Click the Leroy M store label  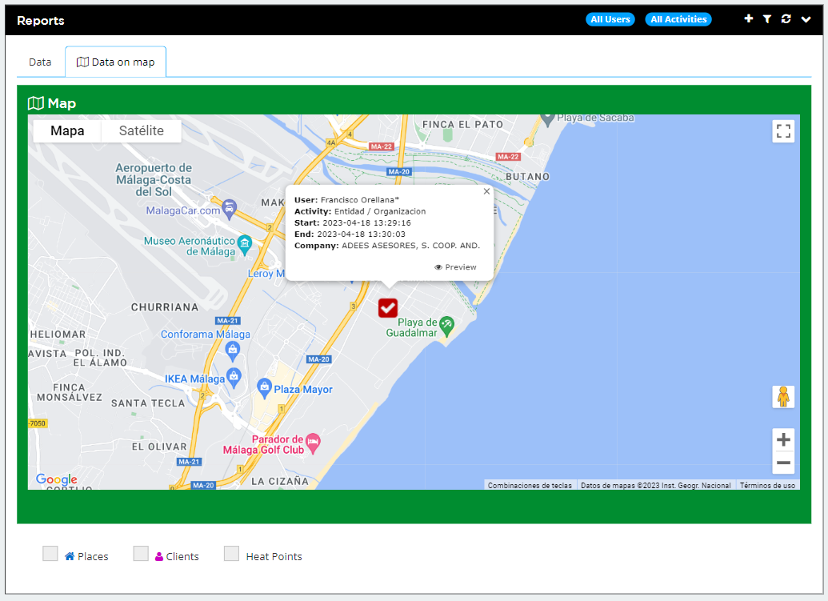coord(266,274)
